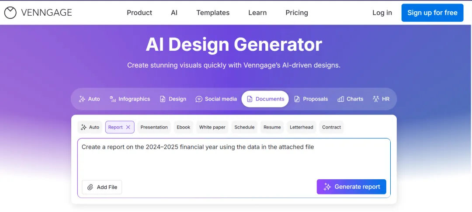Select the HR people icon

[x=376, y=99]
